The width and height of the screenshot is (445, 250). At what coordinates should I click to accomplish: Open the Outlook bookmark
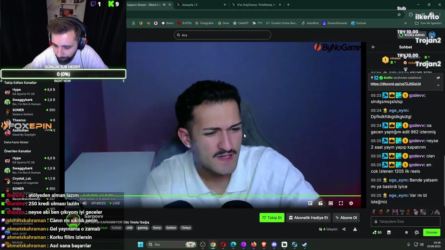point(358,23)
